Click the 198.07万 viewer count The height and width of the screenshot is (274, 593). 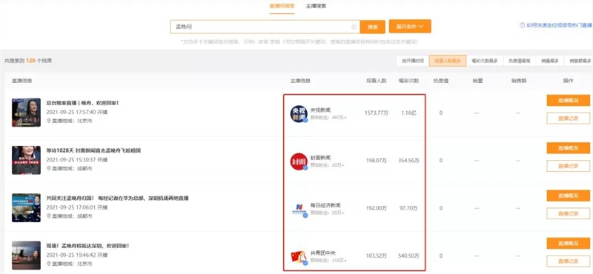pos(377,161)
